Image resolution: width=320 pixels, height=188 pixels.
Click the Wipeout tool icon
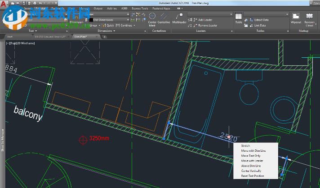click(296, 17)
